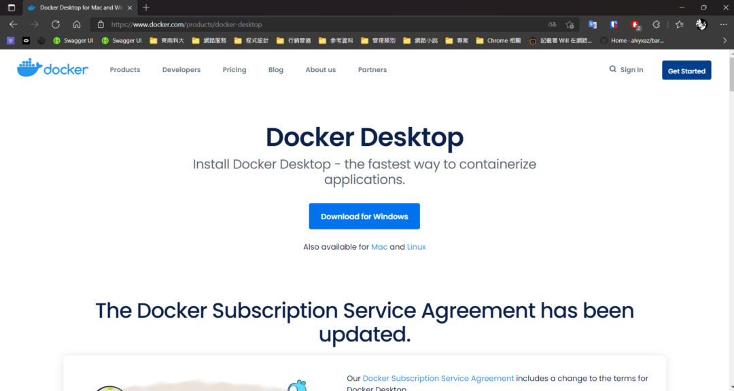Close the Docker Desktop tab
The height and width of the screenshot is (391, 734).
coord(130,7)
